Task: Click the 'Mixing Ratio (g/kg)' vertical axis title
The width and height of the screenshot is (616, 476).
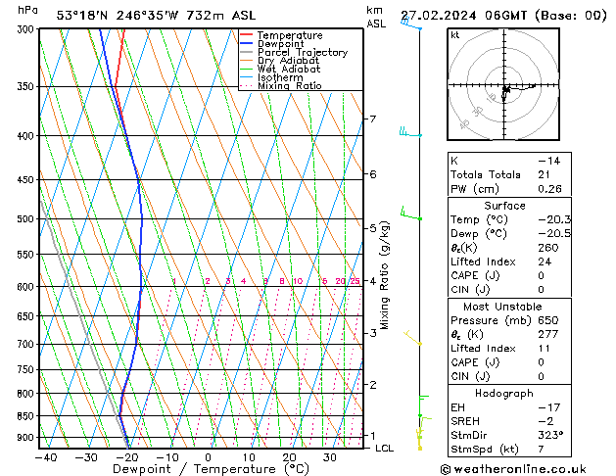Action: (385, 275)
